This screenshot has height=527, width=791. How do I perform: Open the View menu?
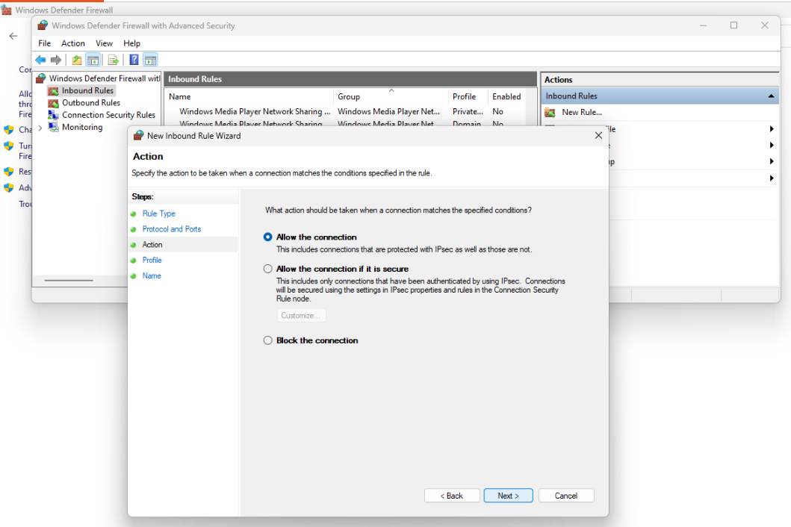105,43
